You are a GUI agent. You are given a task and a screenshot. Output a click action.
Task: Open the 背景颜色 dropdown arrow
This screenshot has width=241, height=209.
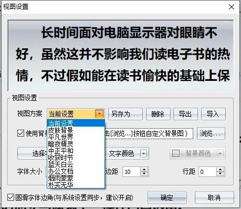220,153
